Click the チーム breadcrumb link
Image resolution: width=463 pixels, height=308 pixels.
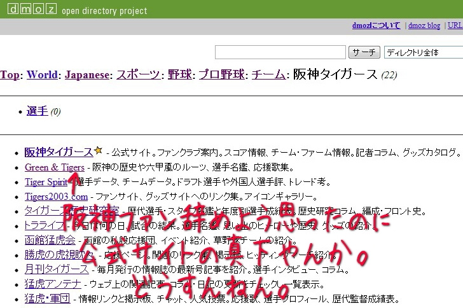[268, 74]
